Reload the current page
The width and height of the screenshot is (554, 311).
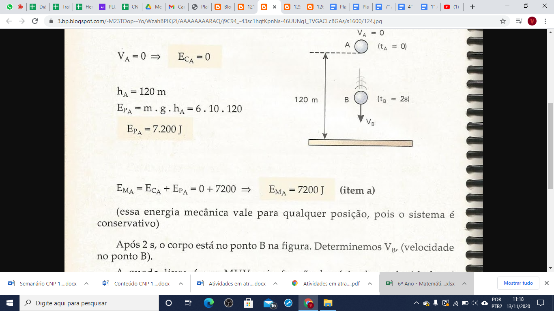tap(35, 21)
